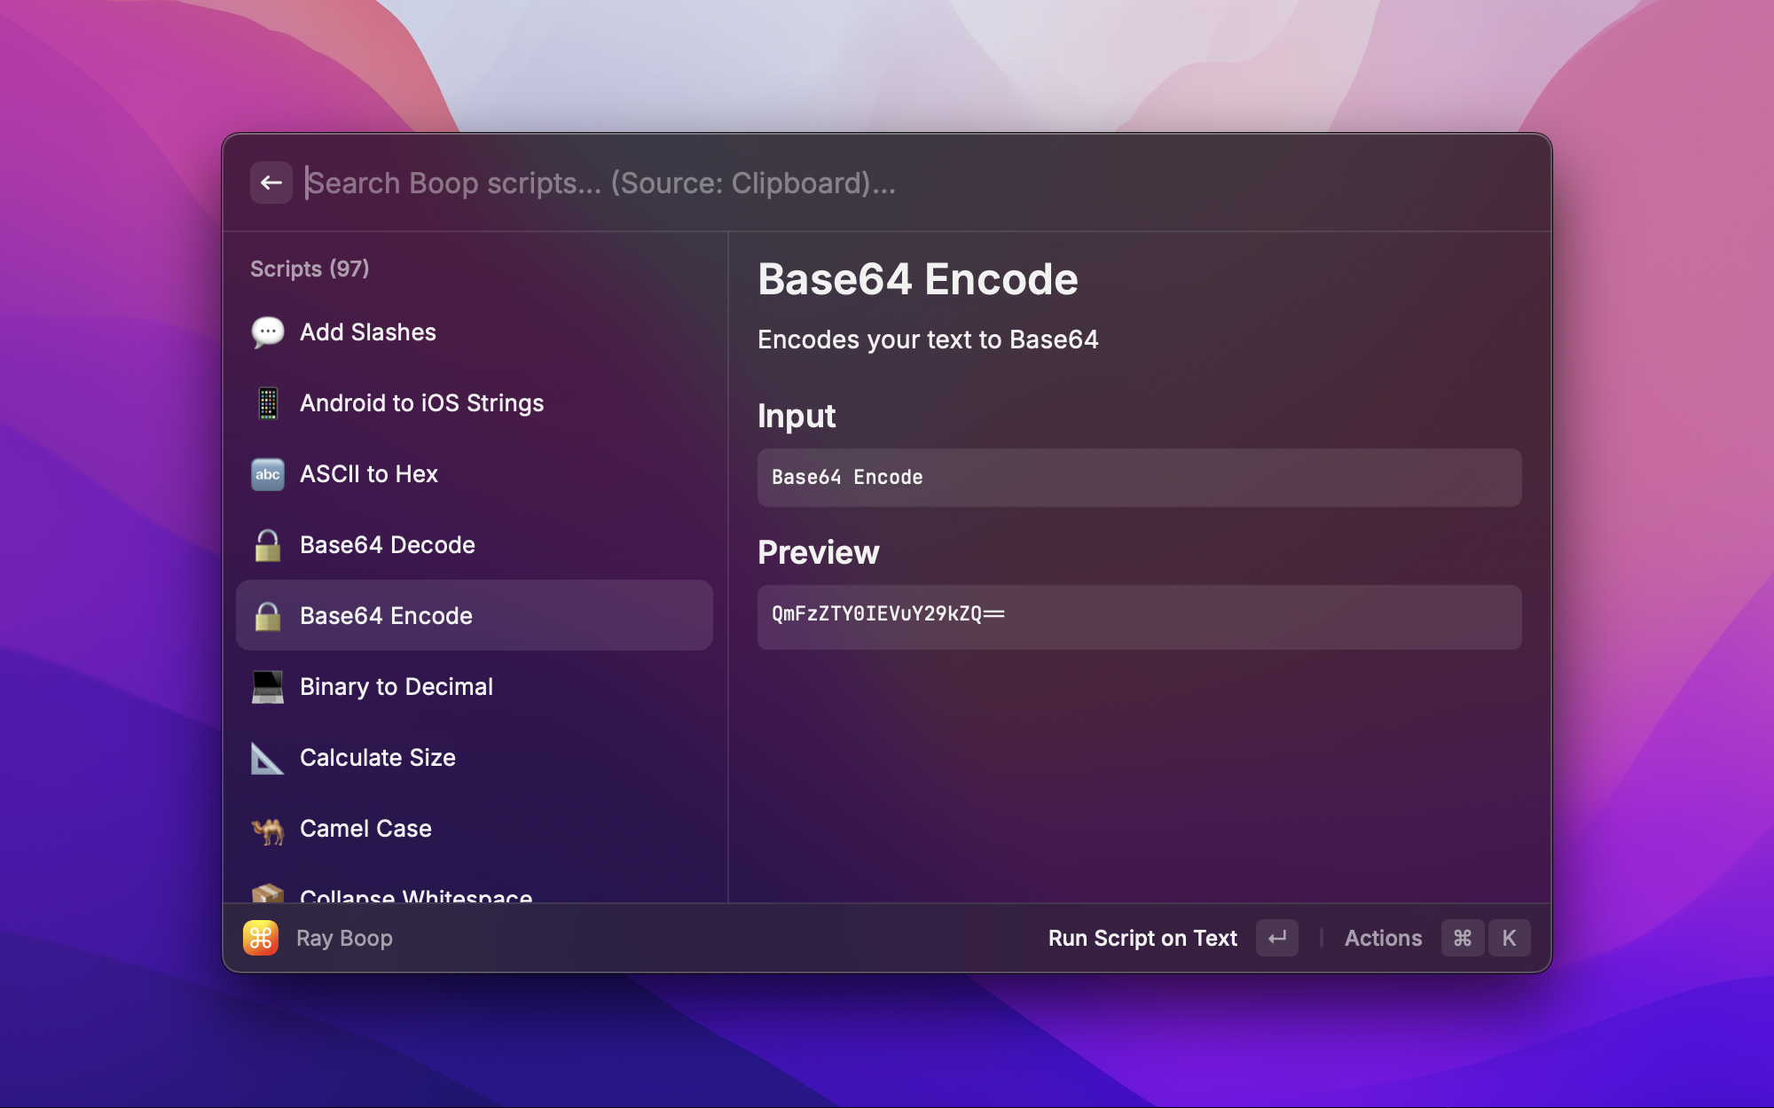
Task: Click the abc icon for ASCII to Hex
Action: [x=267, y=473]
